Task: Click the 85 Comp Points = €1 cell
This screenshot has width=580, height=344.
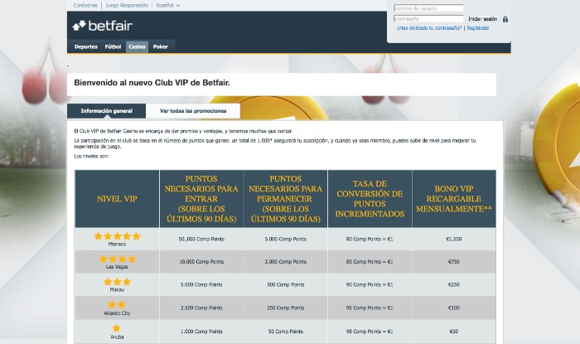Action: click(x=370, y=261)
